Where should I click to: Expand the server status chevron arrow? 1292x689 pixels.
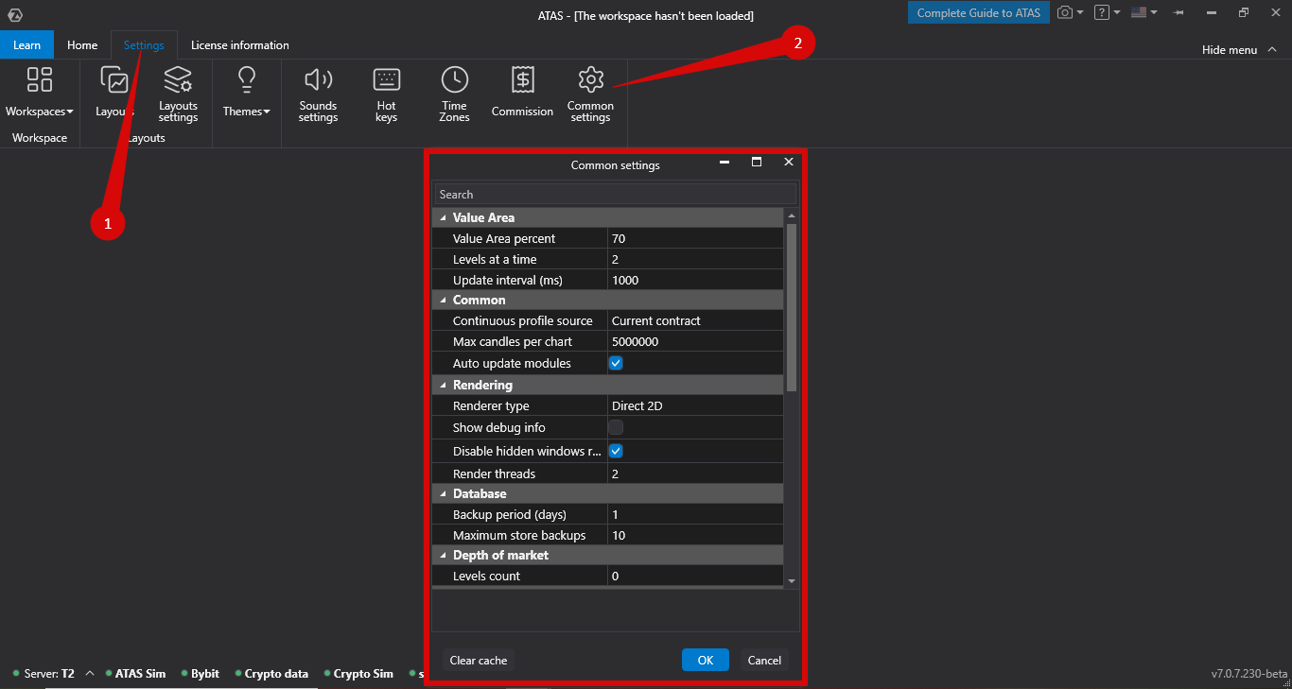(90, 674)
